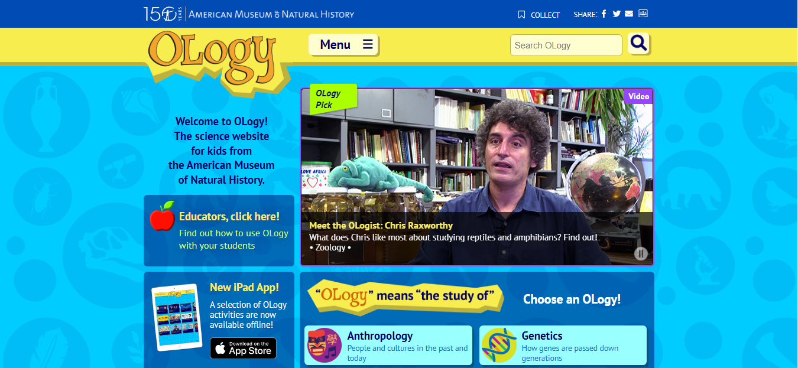This screenshot has width=798, height=368.
Task: Click the Search OLogy input field
Action: [x=566, y=45]
